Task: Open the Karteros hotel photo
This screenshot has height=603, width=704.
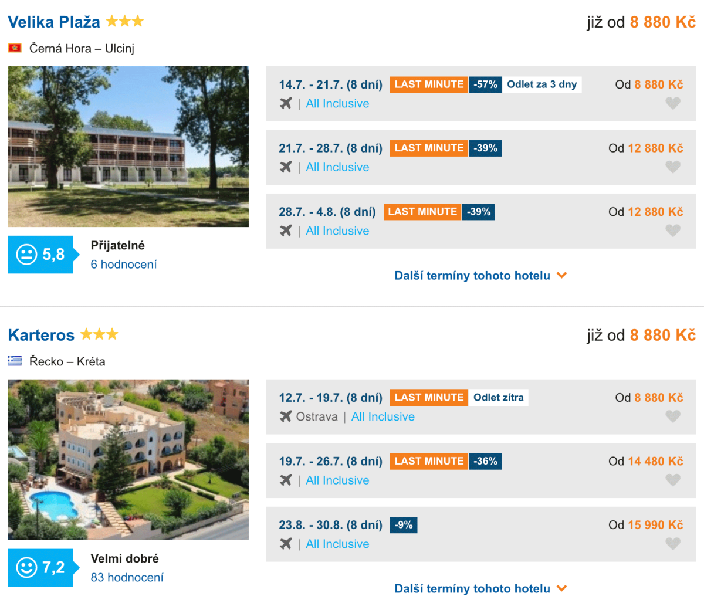Action: click(x=128, y=460)
